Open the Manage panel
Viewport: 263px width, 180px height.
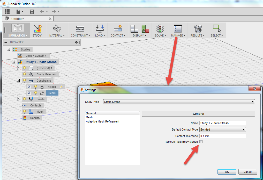[x=178, y=30]
